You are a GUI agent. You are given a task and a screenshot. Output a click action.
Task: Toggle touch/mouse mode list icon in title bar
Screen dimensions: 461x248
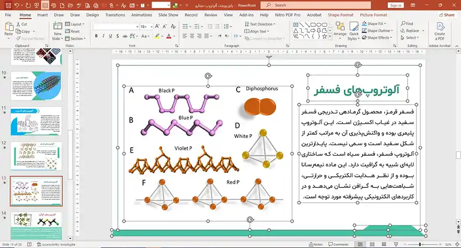point(45,5)
